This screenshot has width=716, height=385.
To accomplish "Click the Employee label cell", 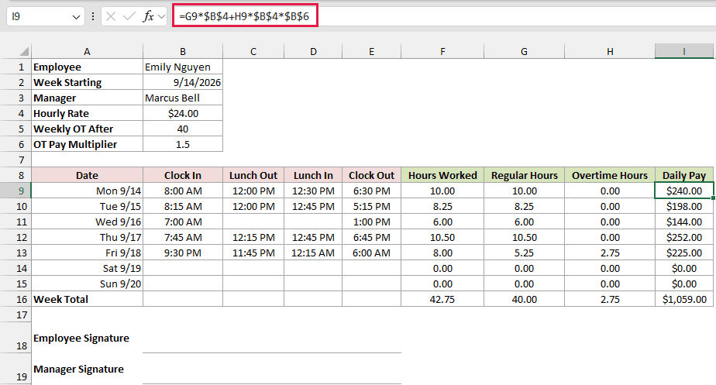I will [x=87, y=67].
